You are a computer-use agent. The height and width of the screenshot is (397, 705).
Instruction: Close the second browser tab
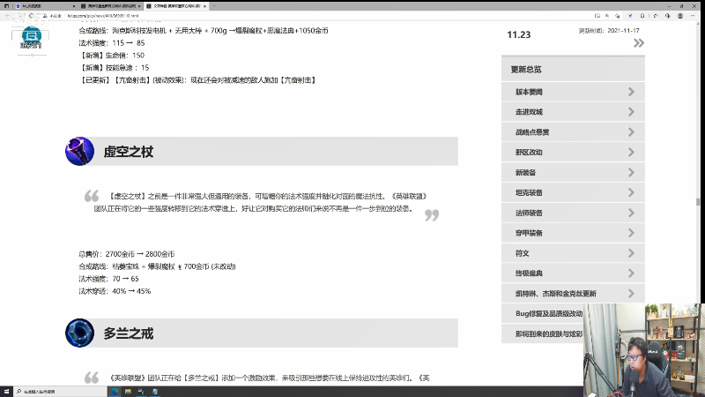point(139,6)
